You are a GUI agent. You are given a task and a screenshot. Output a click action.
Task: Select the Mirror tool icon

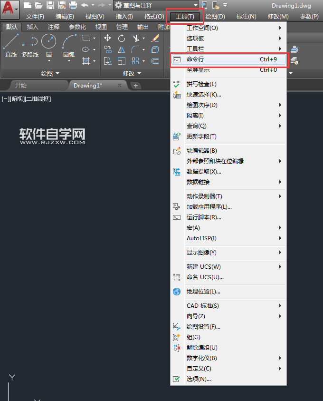coord(122,49)
